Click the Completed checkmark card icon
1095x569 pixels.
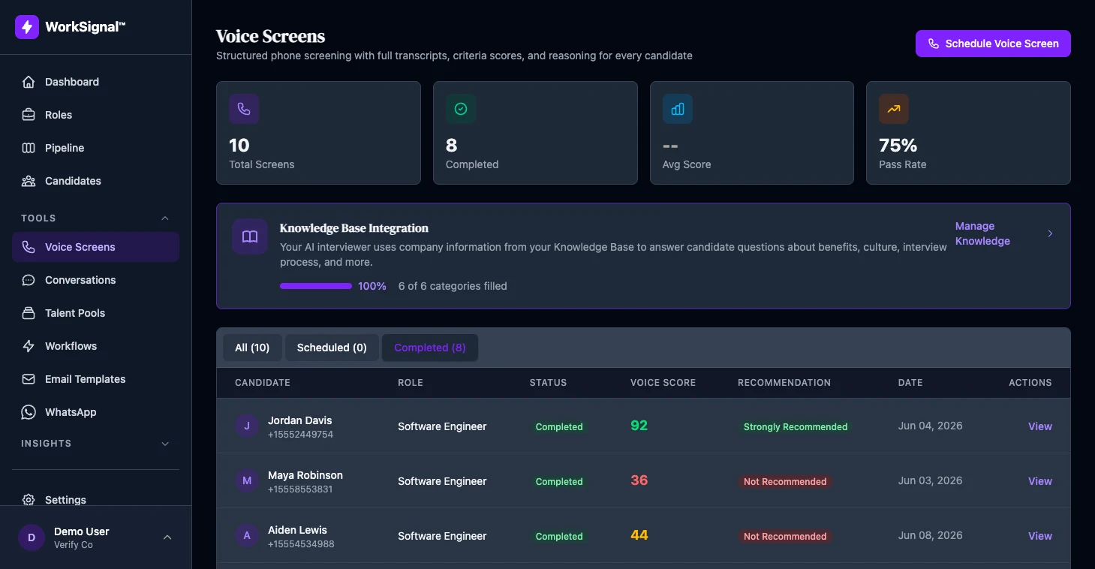click(461, 109)
